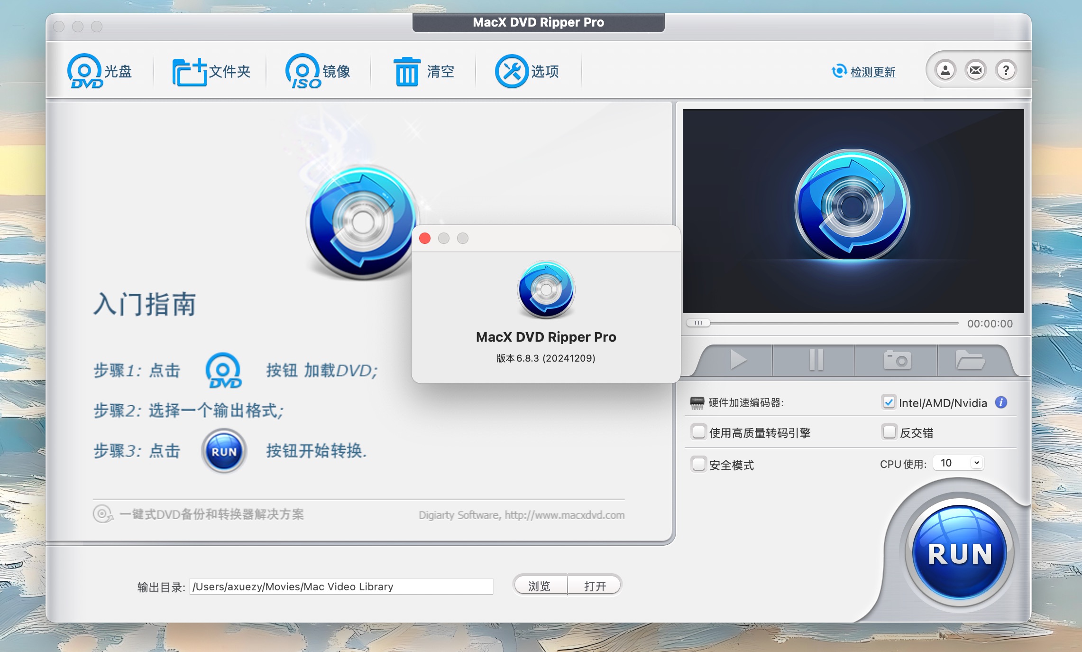Click the About dialog app disc icon
This screenshot has height=652, width=1082.
pyautogui.click(x=546, y=289)
